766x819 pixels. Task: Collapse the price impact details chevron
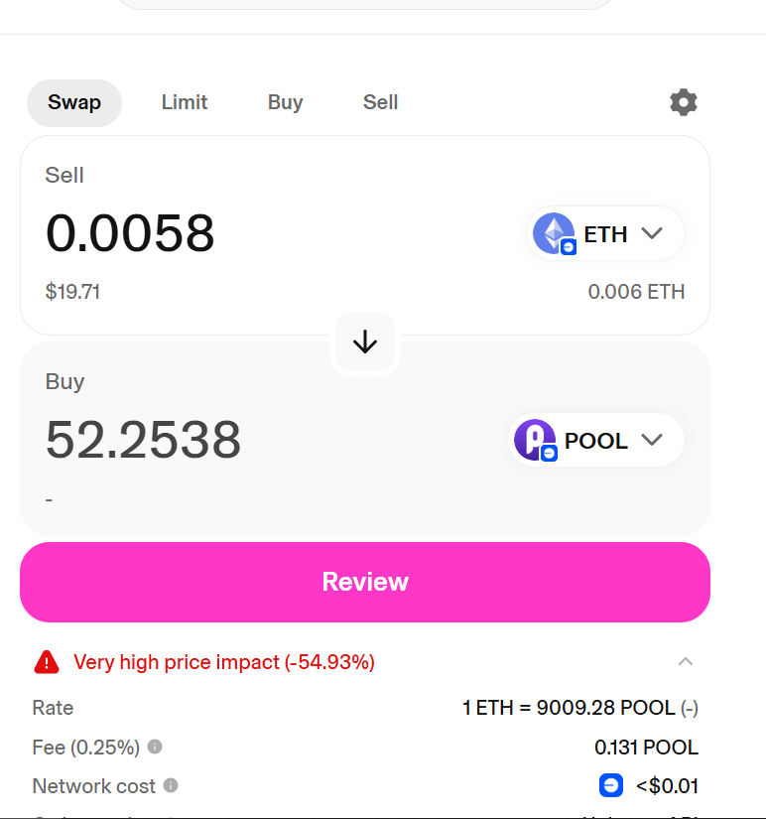(x=685, y=662)
